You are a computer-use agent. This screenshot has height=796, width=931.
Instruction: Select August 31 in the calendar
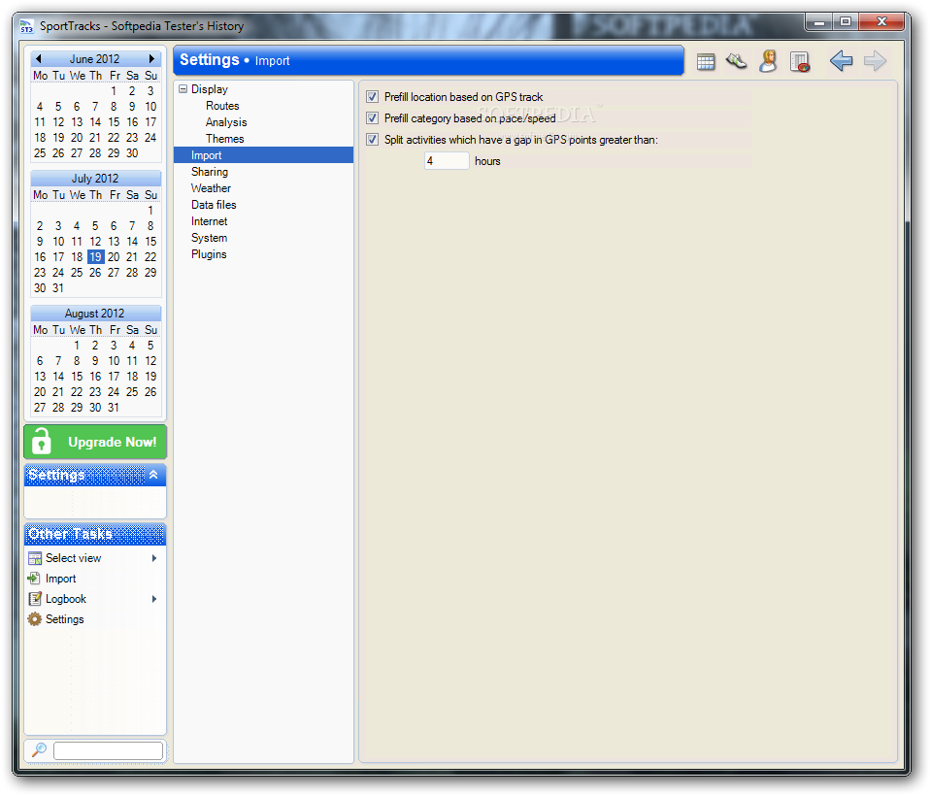click(114, 408)
